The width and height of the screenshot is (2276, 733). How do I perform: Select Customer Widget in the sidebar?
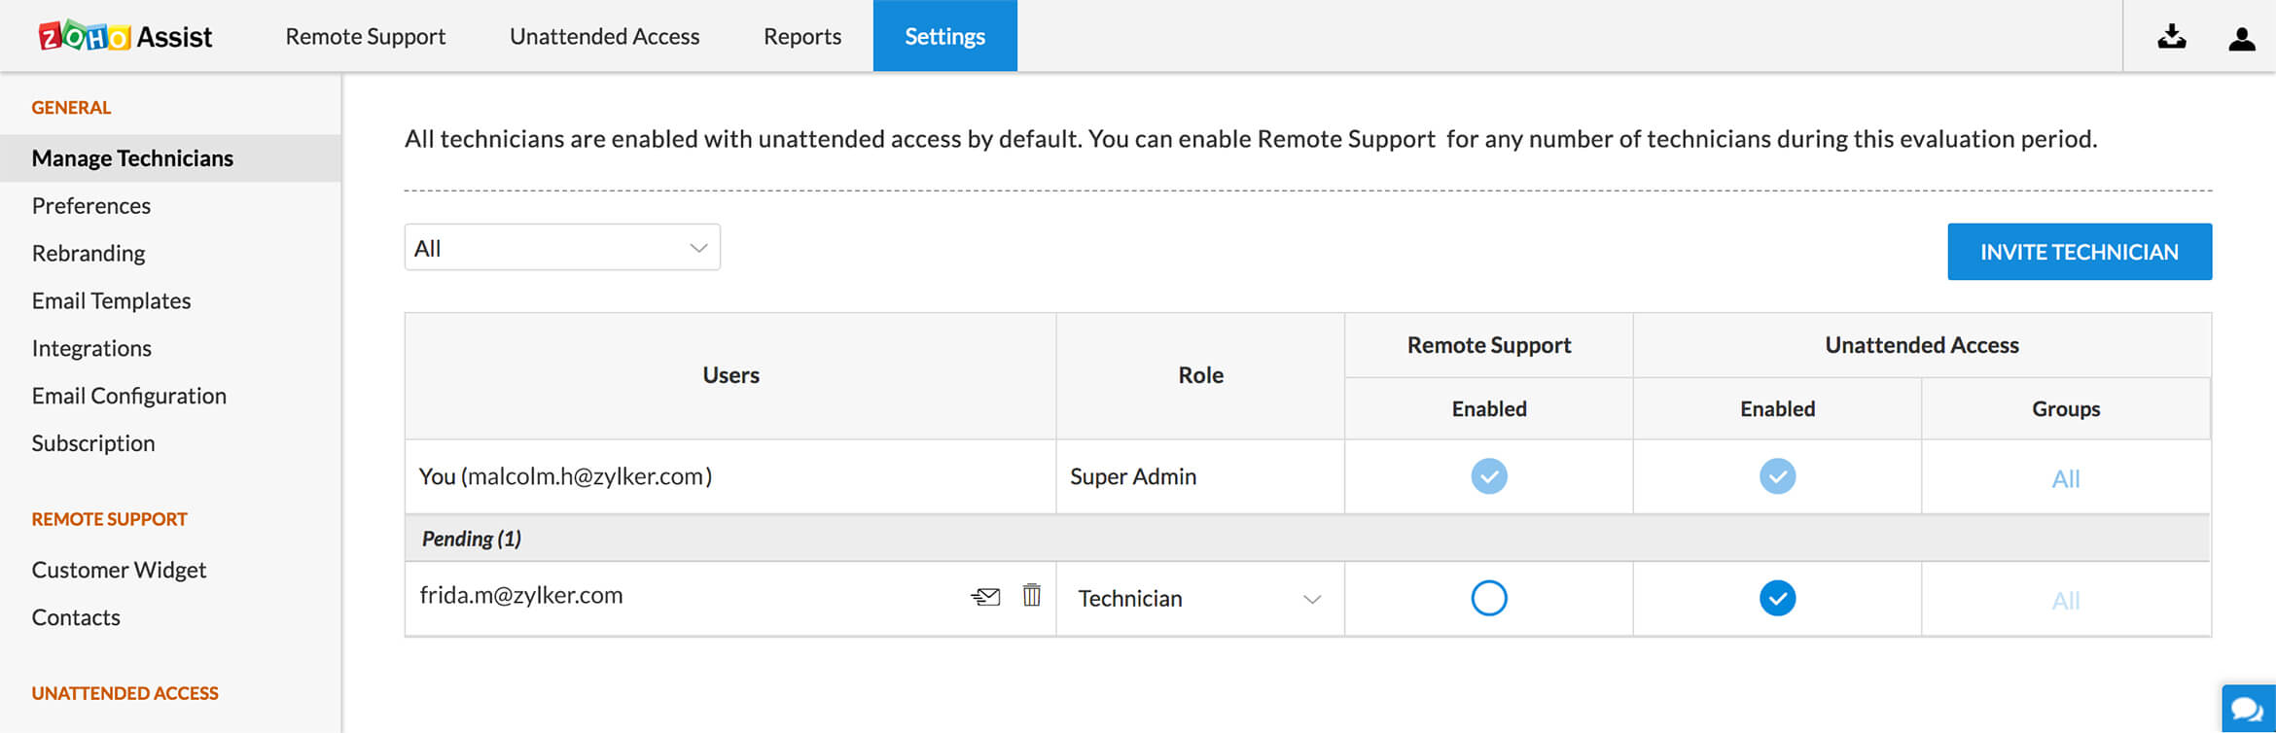(x=119, y=570)
